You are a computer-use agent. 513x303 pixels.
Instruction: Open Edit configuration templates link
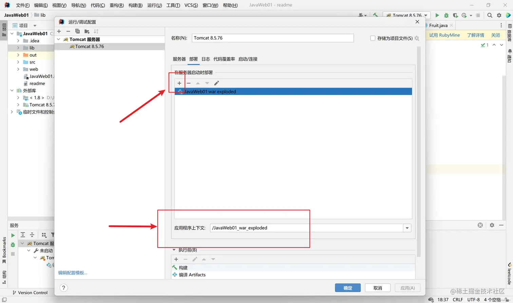tap(73, 273)
